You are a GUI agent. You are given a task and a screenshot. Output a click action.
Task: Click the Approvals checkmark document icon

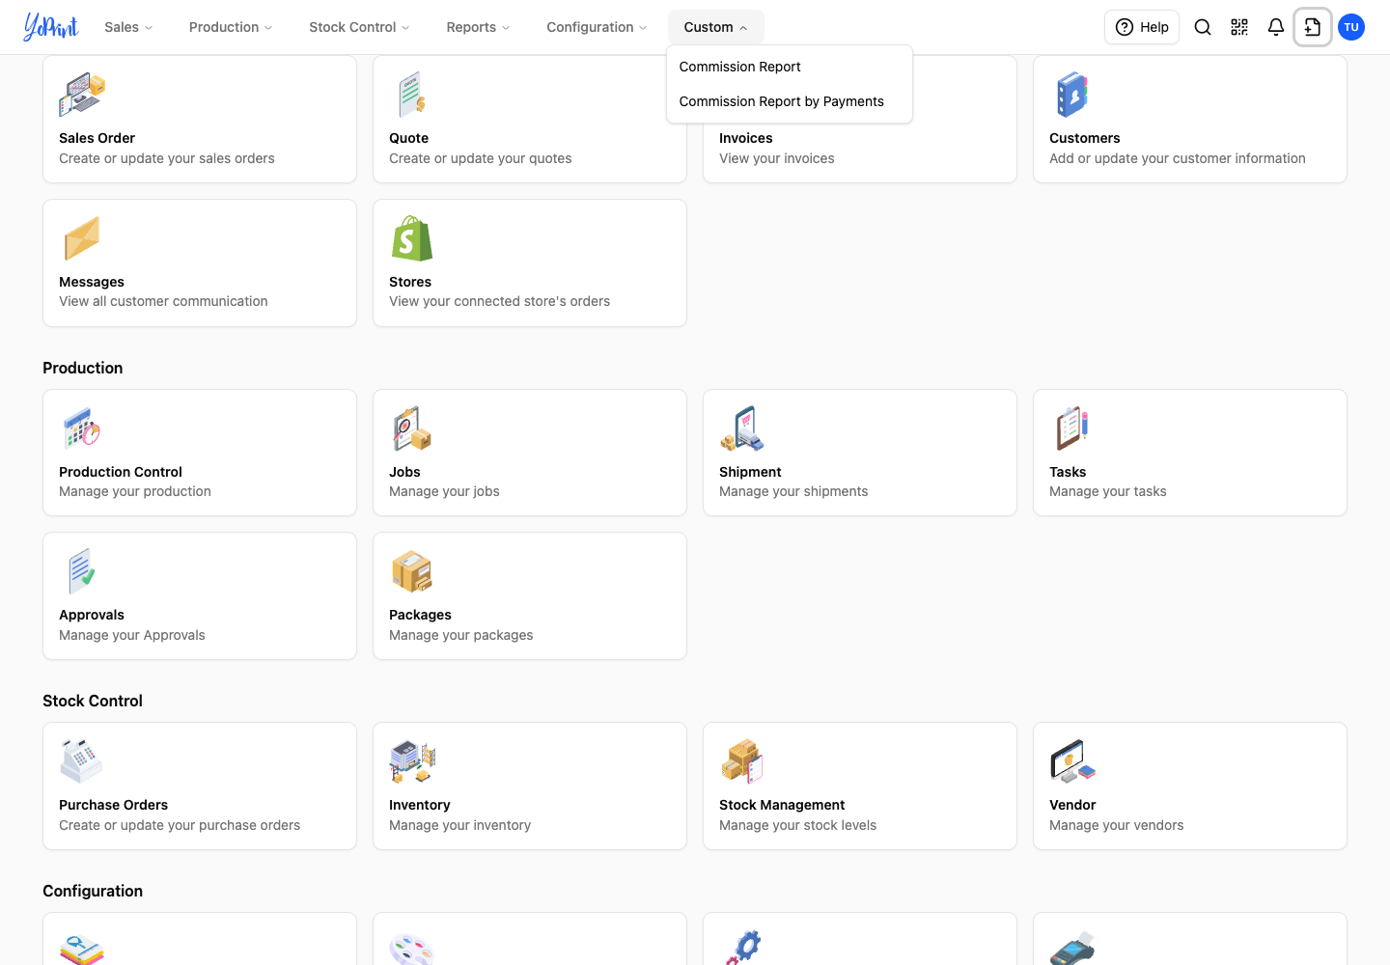[x=82, y=571]
